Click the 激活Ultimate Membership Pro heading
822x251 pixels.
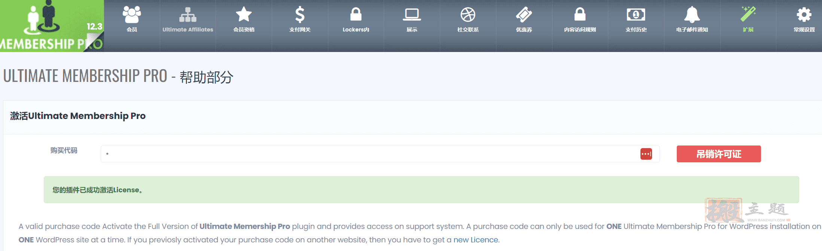click(x=78, y=116)
